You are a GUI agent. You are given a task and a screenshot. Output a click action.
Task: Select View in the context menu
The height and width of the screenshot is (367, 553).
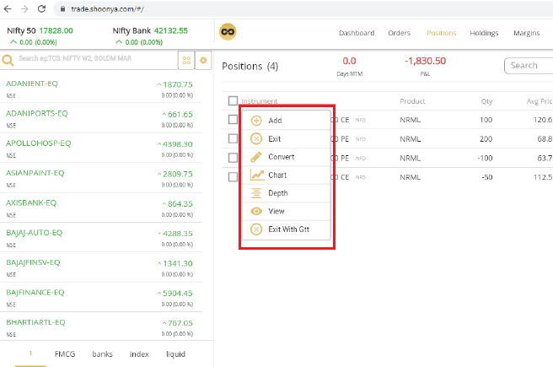click(286, 211)
